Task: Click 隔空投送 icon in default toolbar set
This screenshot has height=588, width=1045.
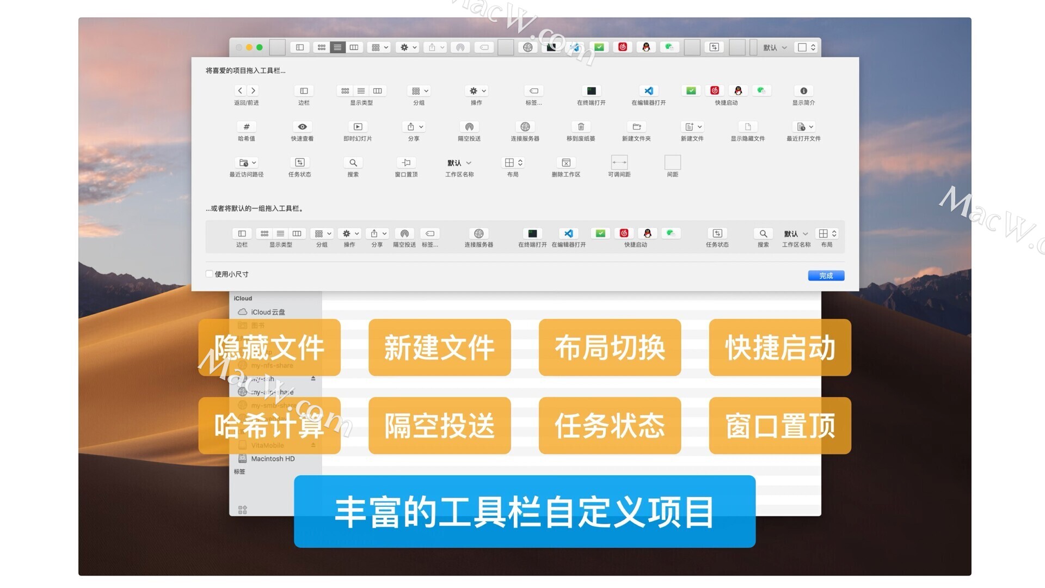Action: pyautogui.click(x=404, y=233)
